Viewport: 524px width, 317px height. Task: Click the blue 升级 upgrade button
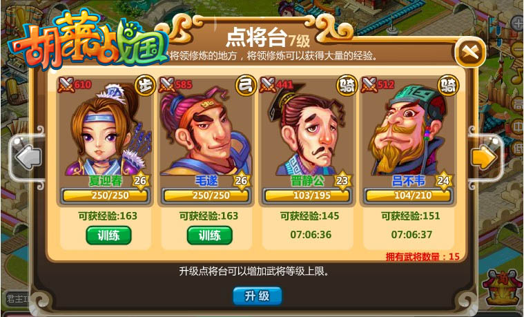coord(258,296)
